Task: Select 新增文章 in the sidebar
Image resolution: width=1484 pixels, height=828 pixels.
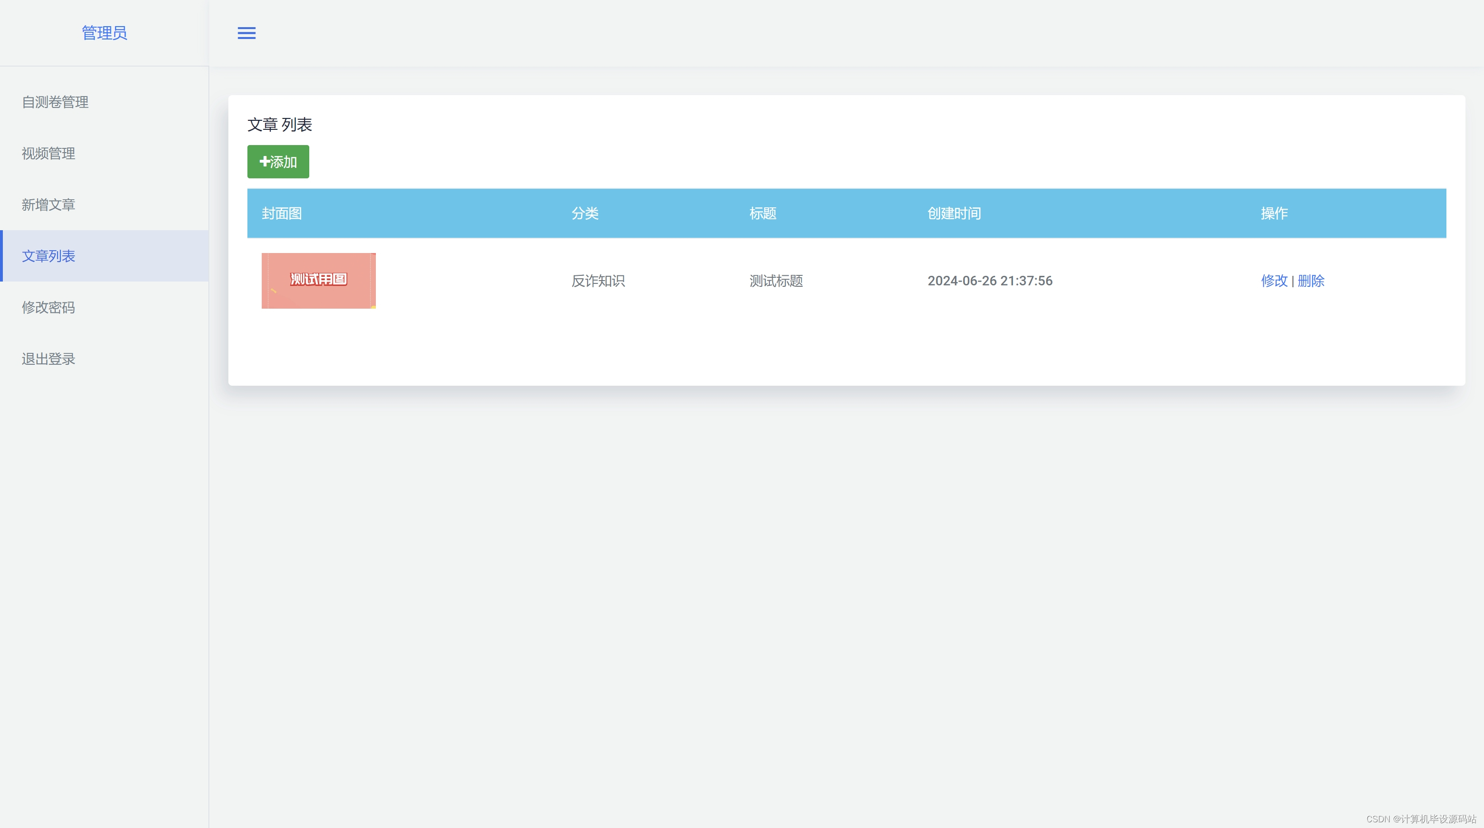Action: coord(49,205)
